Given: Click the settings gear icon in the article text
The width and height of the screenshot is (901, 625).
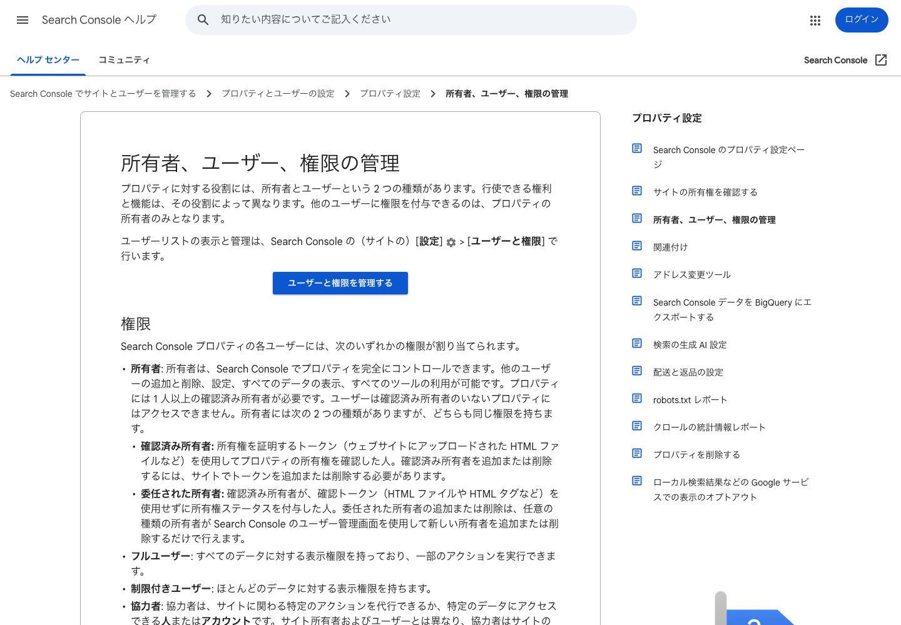Looking at the screenshot, I should tap(451, 242).
